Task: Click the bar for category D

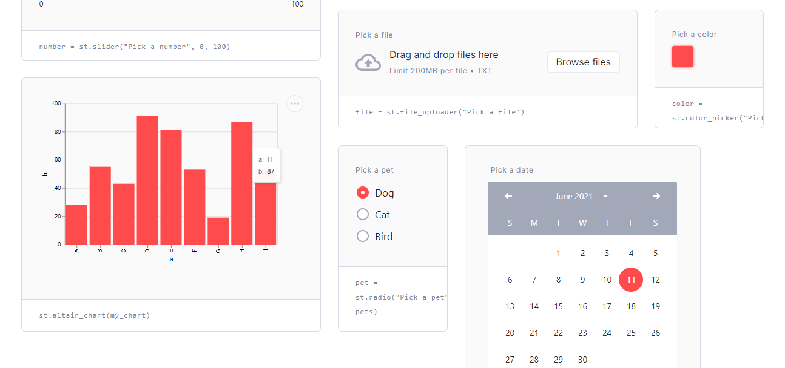Action: [x=147, y=180]
